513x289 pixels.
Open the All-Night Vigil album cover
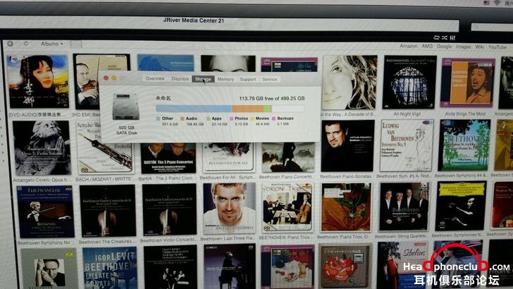coord(409,82)
